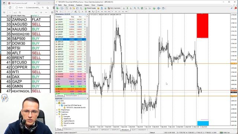Select the text label tool
The image size is (238, 134).
(x=86, y=12)
